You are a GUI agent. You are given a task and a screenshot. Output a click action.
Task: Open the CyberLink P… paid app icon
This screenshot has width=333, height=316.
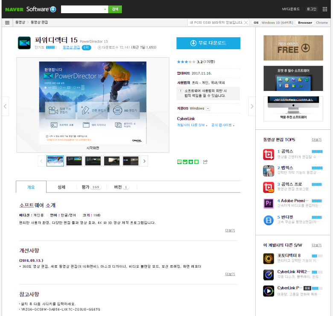point(269,291)
